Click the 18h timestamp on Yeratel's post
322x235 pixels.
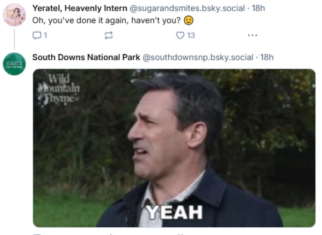258,8
